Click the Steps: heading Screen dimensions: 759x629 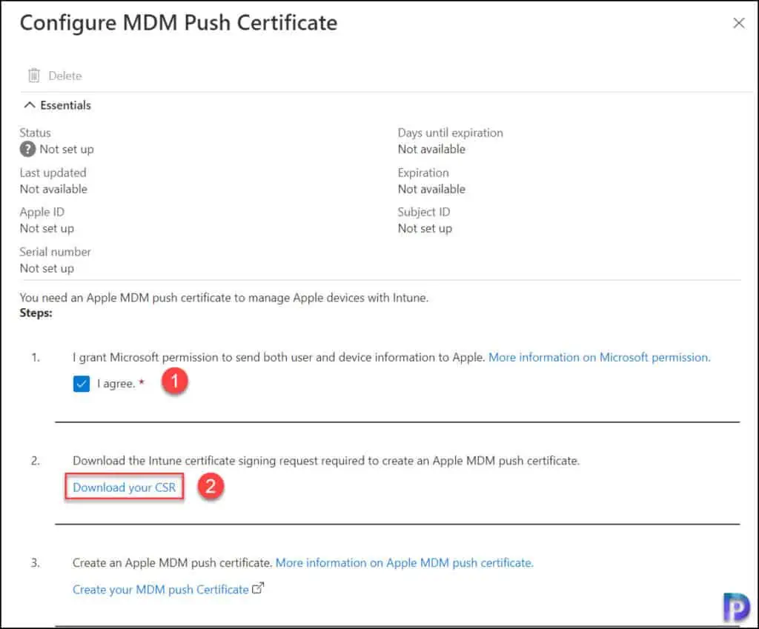pos(36,313)
